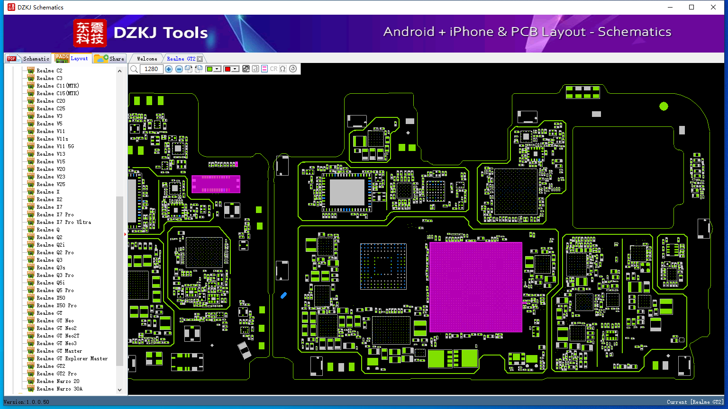Open the Realme X7 Pro Ultra entry
728x409 pixels.
[64, 222]
